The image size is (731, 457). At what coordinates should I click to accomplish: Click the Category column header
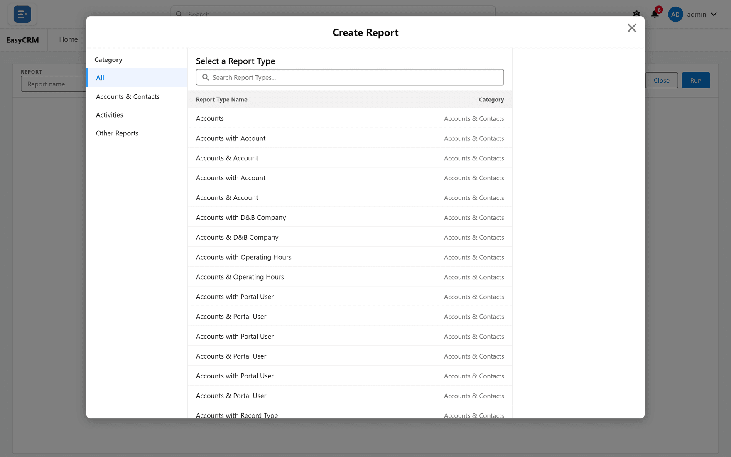point(491,99)
